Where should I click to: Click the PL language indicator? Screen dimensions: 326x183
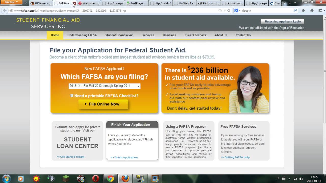tap(278, 178)
